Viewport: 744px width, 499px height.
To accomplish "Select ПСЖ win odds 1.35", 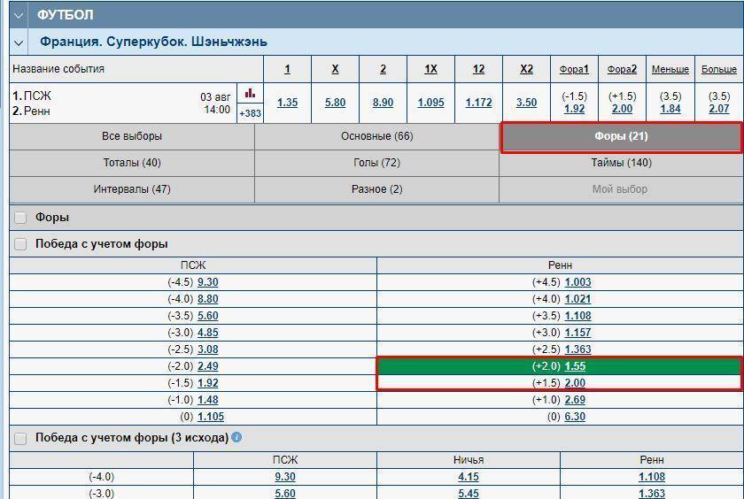I will click(x=287, y=103).
